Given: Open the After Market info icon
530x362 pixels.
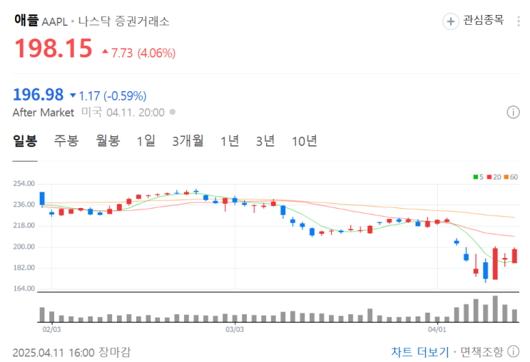Looking at the screenshot, I should (513, 112).
